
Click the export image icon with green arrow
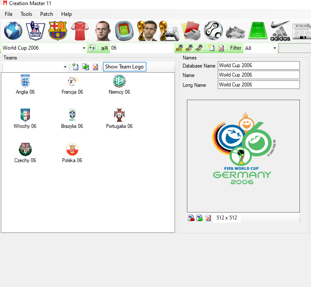point(199,218)
